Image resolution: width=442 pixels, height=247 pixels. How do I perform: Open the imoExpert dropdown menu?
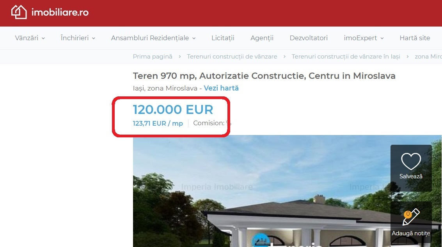[364, 38]
